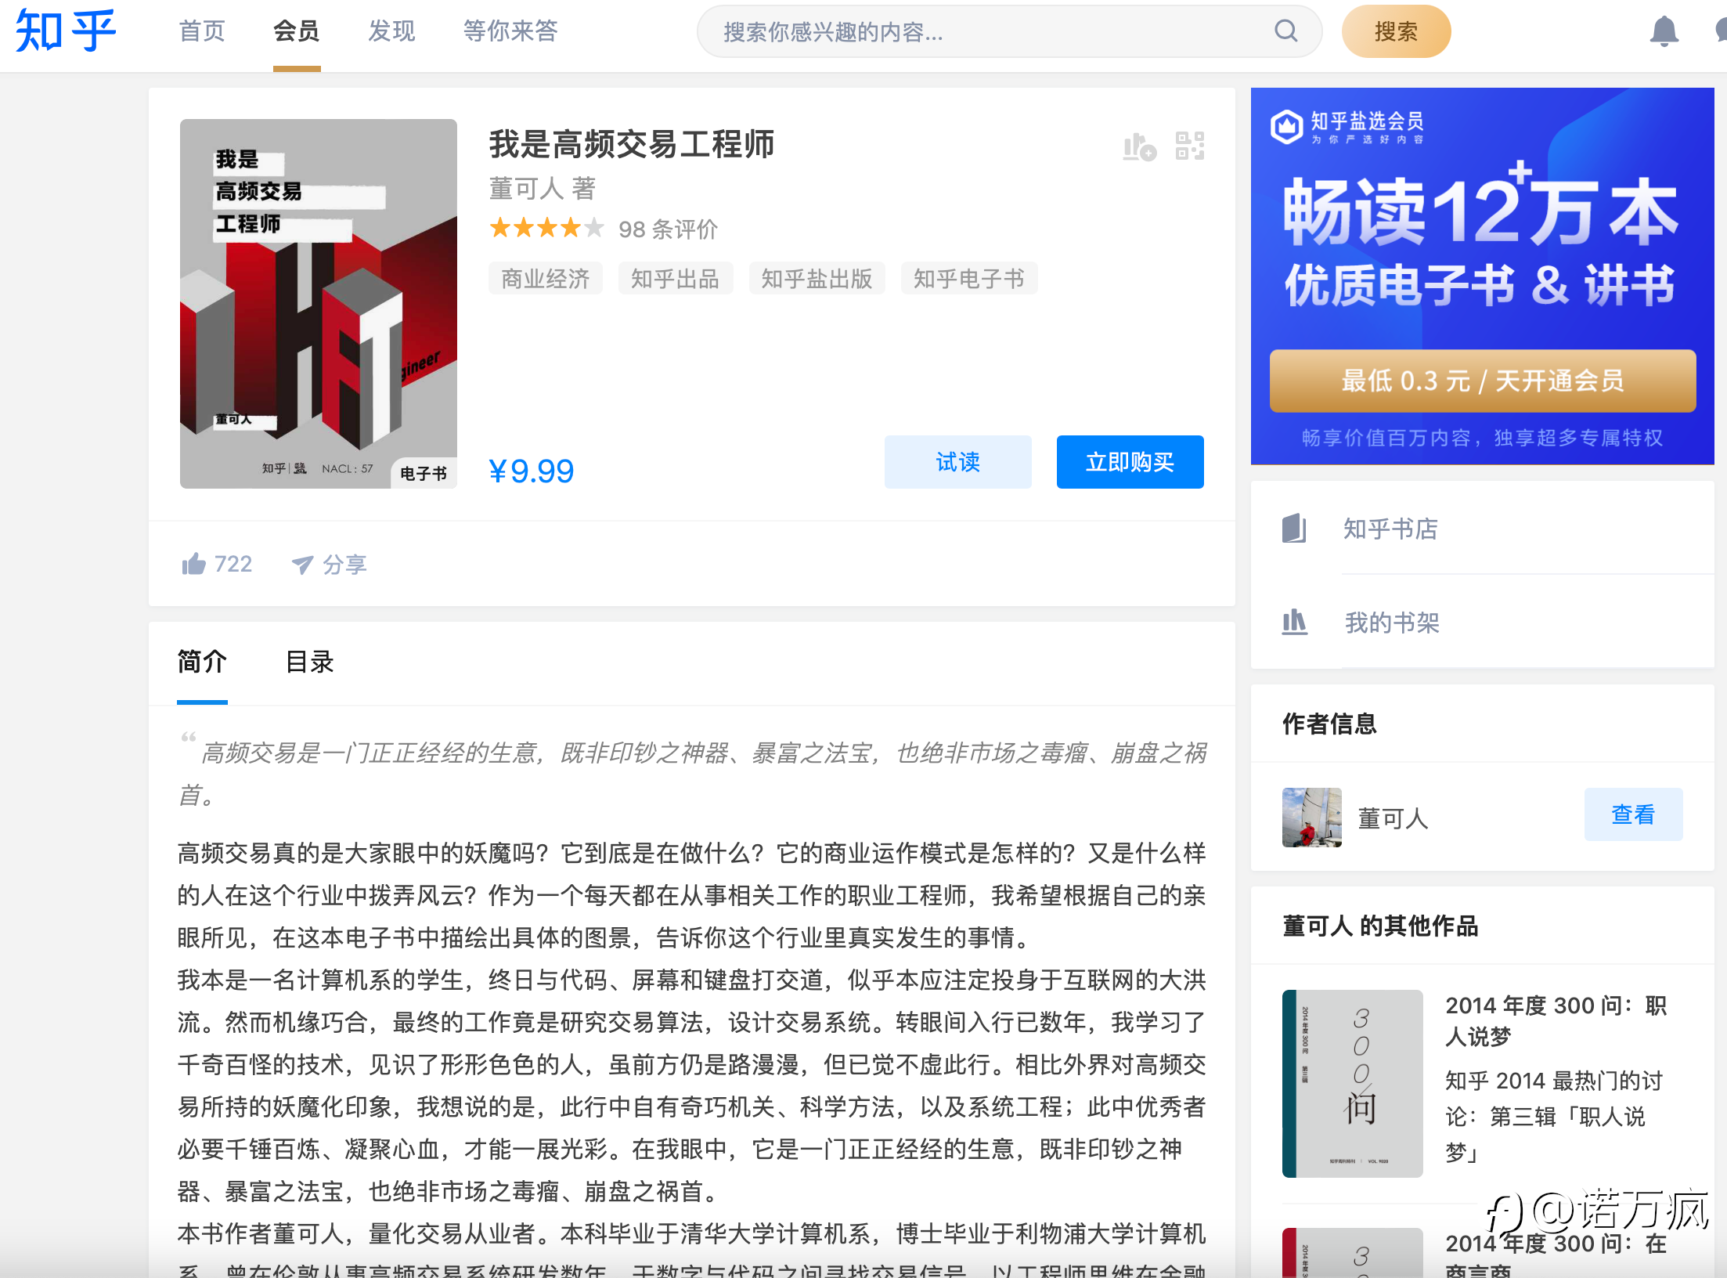Click the 我的书架 shelf icon
Viewport: 1727px width, 1278px height.
[1295, 623]
